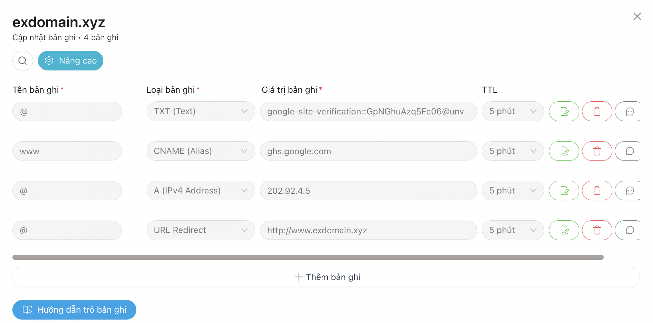653x323 pixels.
Task: Open TTL dropdown of the URL Redirect row
Action: pos(513,230)
